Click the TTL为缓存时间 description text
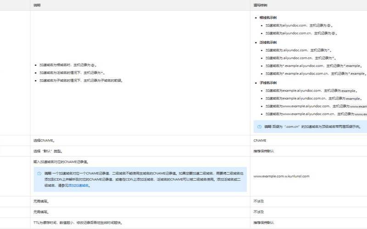 (x=78, y=223)
